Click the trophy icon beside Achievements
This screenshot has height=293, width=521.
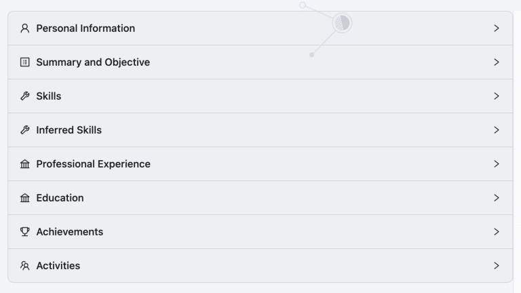click(x=25, y=231)
